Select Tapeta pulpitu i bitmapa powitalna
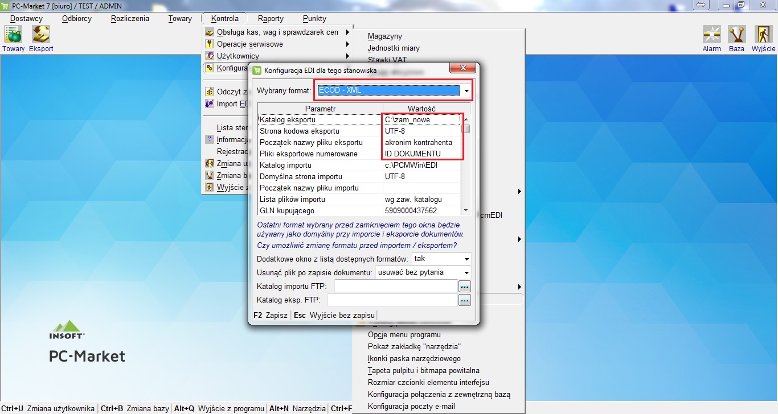The height and width of the screenshot is (414, 778). point(424,371)
